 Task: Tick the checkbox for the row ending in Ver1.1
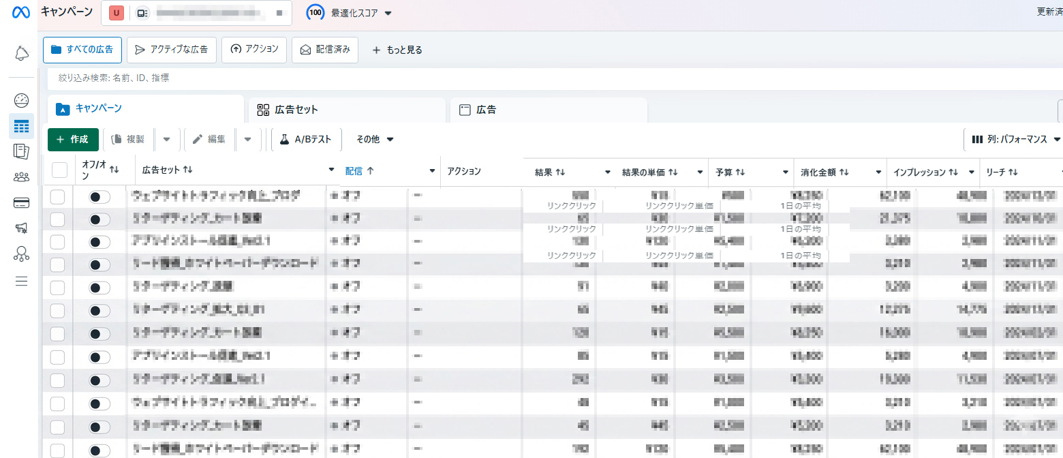click(58, 380)
